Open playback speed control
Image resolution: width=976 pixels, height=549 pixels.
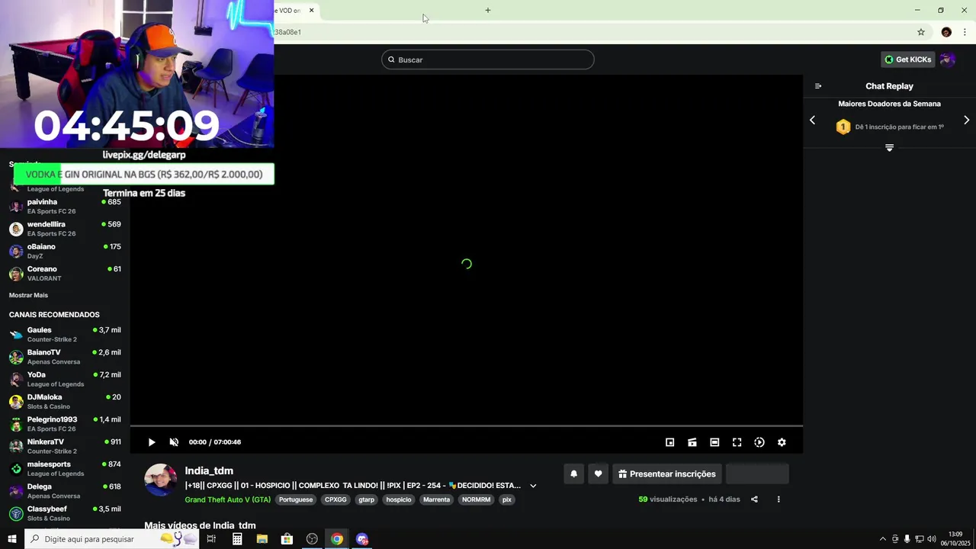759,442
